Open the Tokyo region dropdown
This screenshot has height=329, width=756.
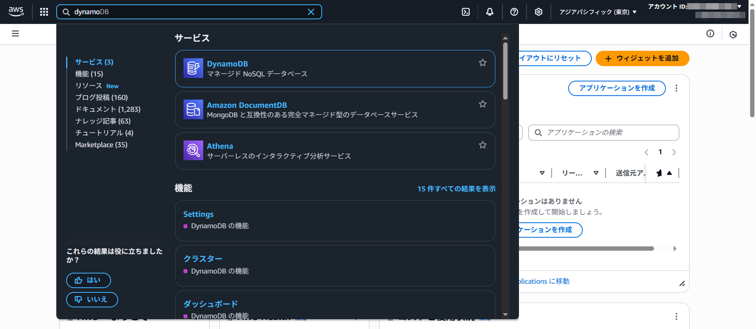click(x=598, y=12)
